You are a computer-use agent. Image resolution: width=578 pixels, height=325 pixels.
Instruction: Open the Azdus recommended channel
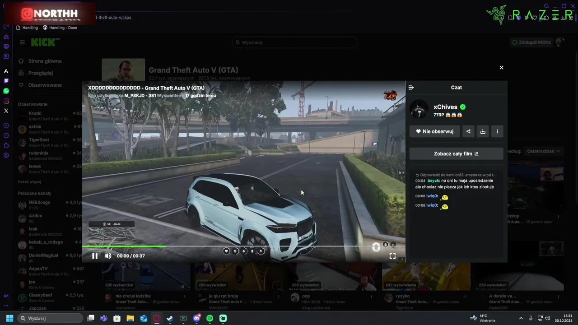point(50,218)
